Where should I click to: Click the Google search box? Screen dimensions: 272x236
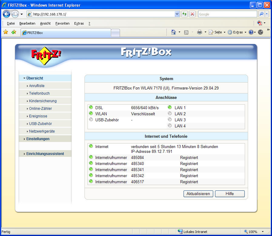[x=227, y=14]
